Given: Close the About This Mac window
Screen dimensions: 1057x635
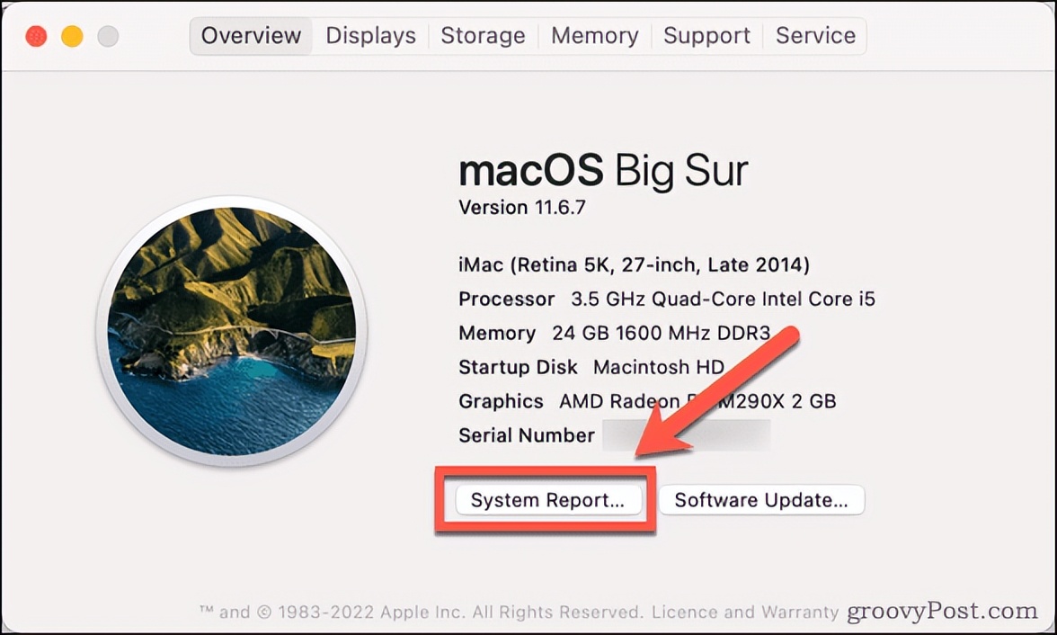Looking at the screenshot, I should [36, 37].
